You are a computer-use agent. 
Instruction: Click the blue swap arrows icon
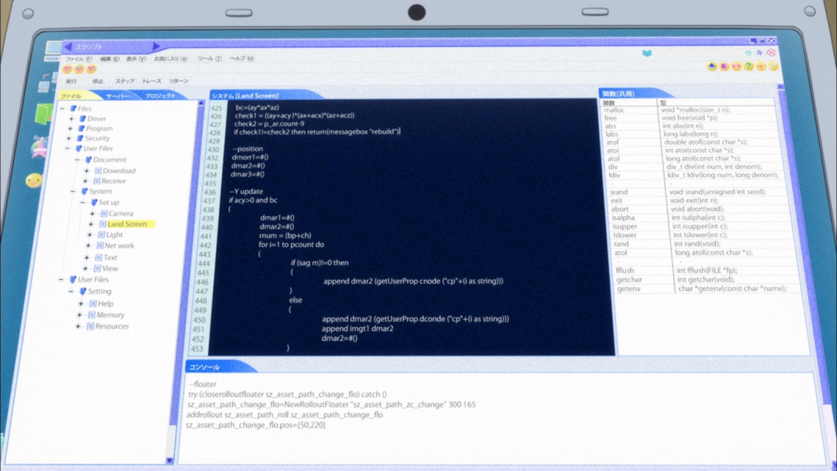760,52
